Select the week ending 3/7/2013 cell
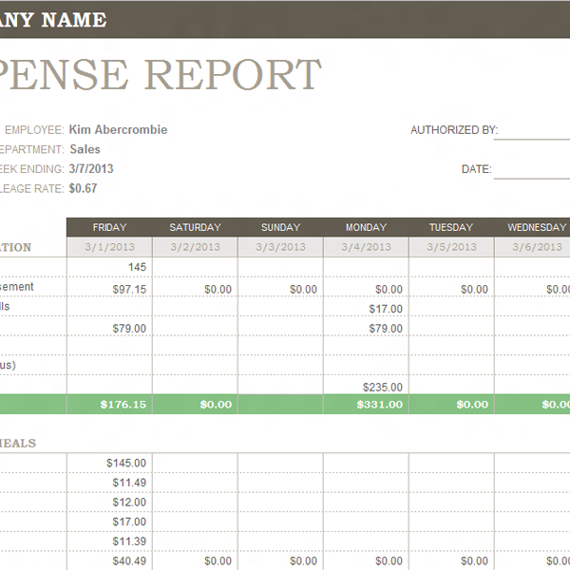The height and width of the screenshot is (570, 570). pyautogui.click(x=91, y=169)
